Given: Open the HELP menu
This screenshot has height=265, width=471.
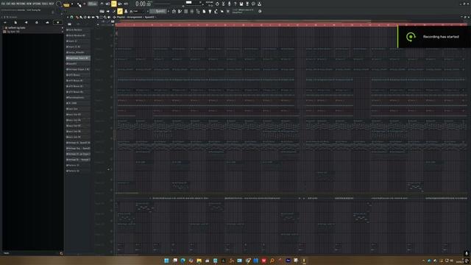Looking at the screenshot, I should pos(52,4).
